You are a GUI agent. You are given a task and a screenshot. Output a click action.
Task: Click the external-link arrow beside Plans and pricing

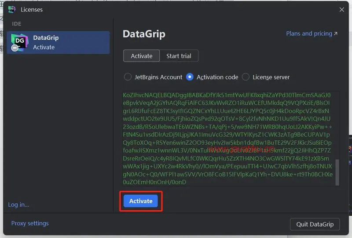click(336, 34)
